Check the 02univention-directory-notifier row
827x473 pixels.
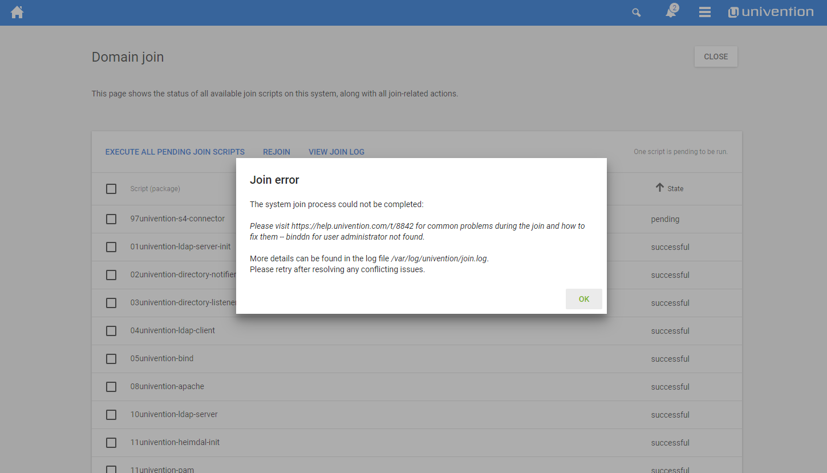[111, 275]
